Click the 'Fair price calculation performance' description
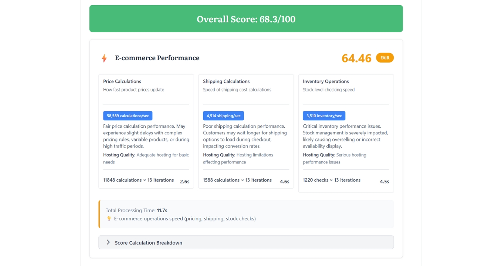This screenshot has width=478, height=268. pyautogui.click(x=146, y=136)
